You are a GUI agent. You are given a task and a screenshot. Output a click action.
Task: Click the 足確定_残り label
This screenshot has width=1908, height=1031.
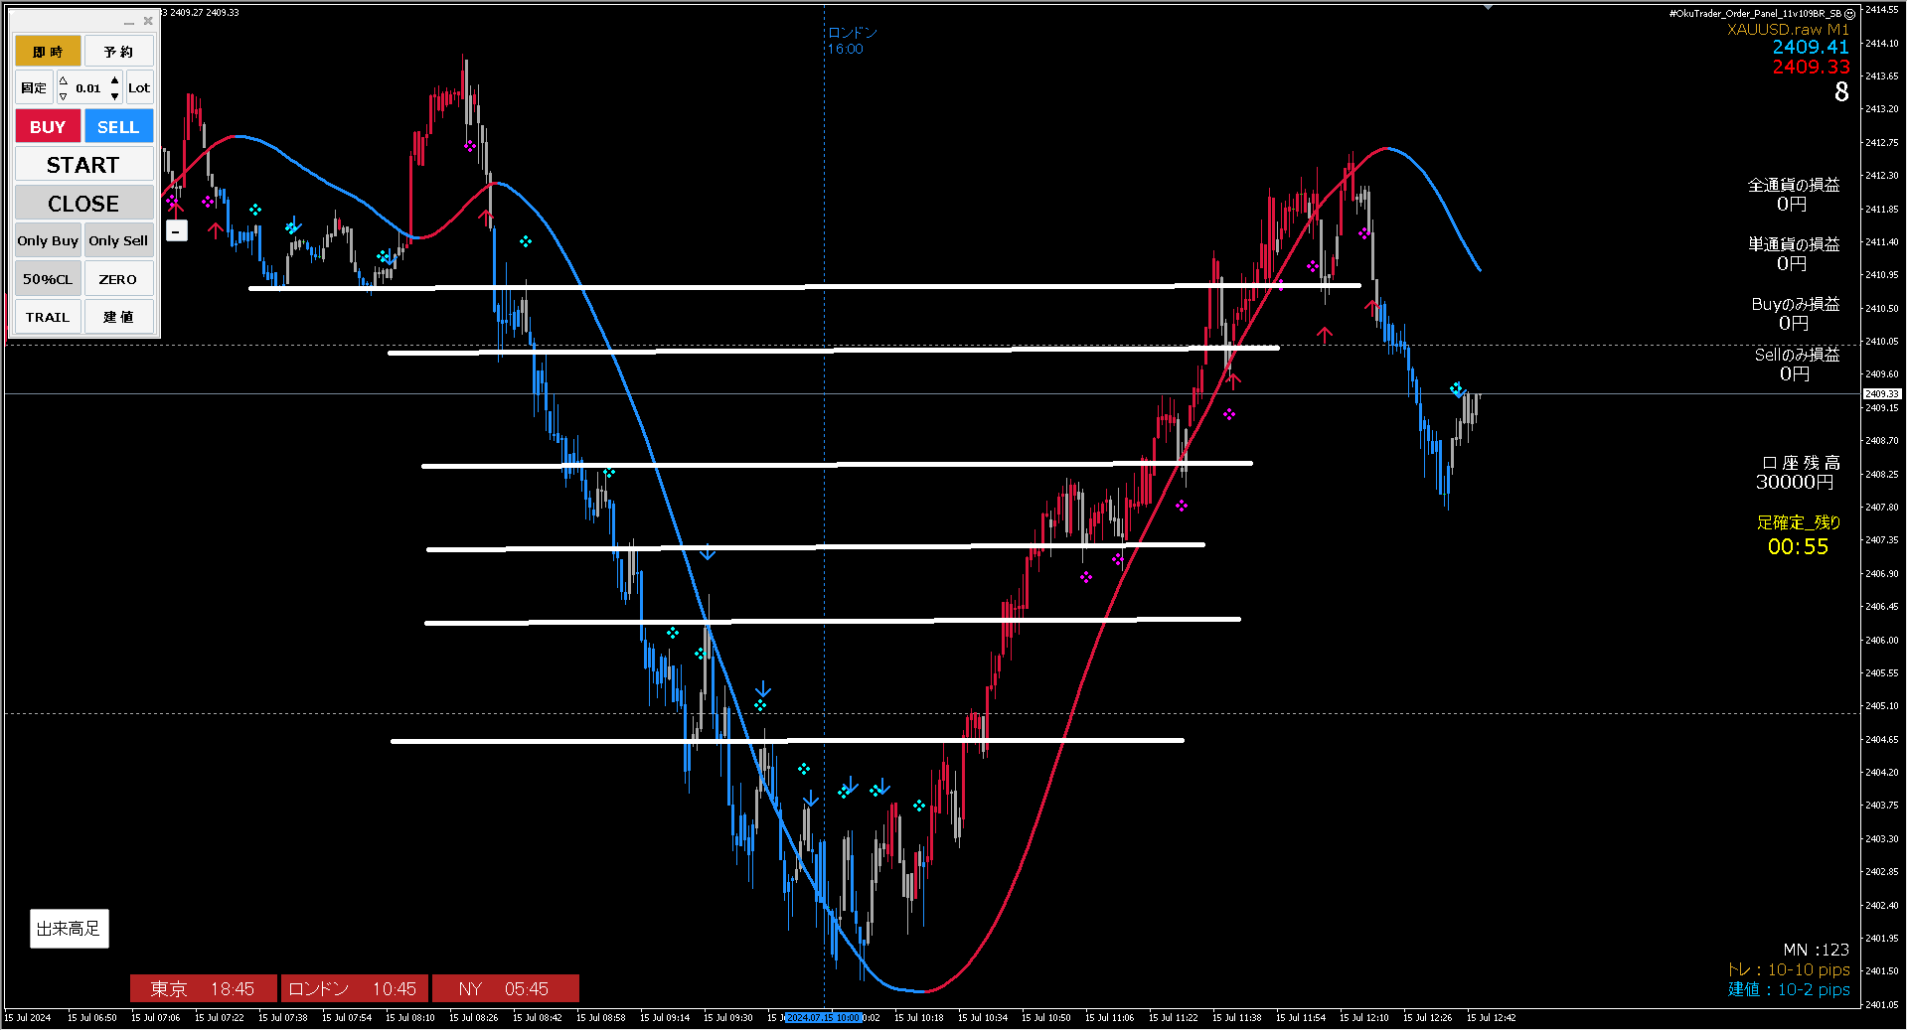click(1798, 522)
